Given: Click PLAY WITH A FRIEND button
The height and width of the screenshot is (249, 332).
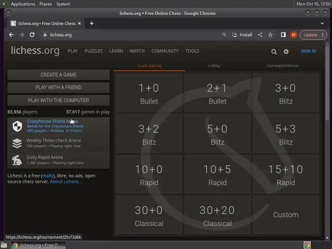Looking at the screenshot, I should click(x=58, y=88).
